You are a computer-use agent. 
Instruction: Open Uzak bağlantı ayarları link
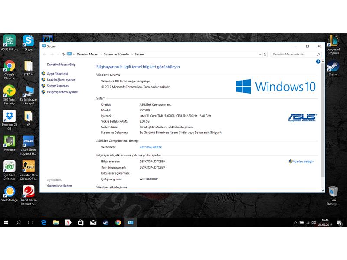click(61, 80)
